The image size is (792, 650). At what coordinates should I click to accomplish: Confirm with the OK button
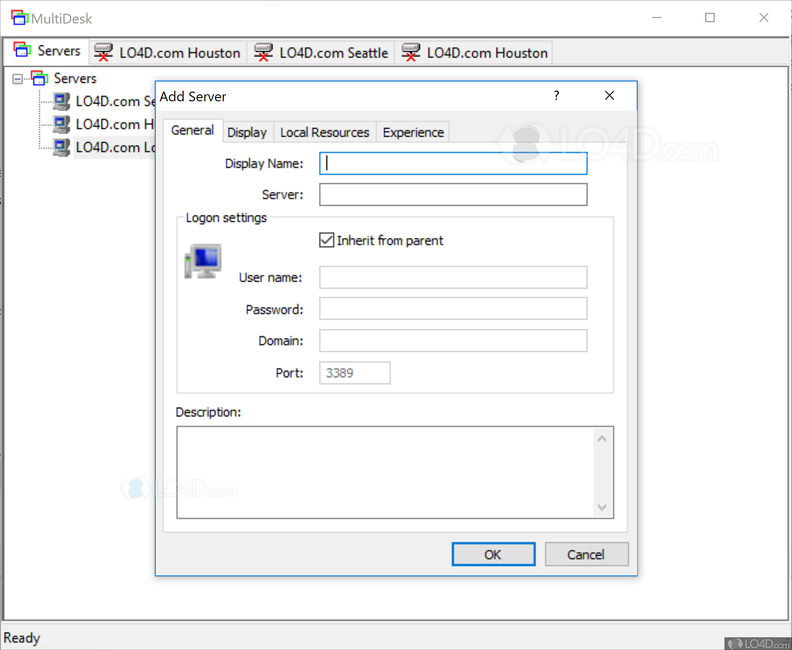tap(493, 554)
